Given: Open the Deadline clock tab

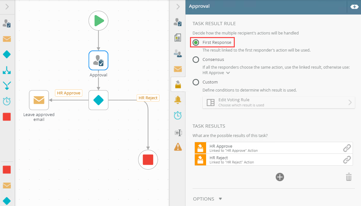Looking at the screenshot, I should pyautogui.click(x=178, y=115).
